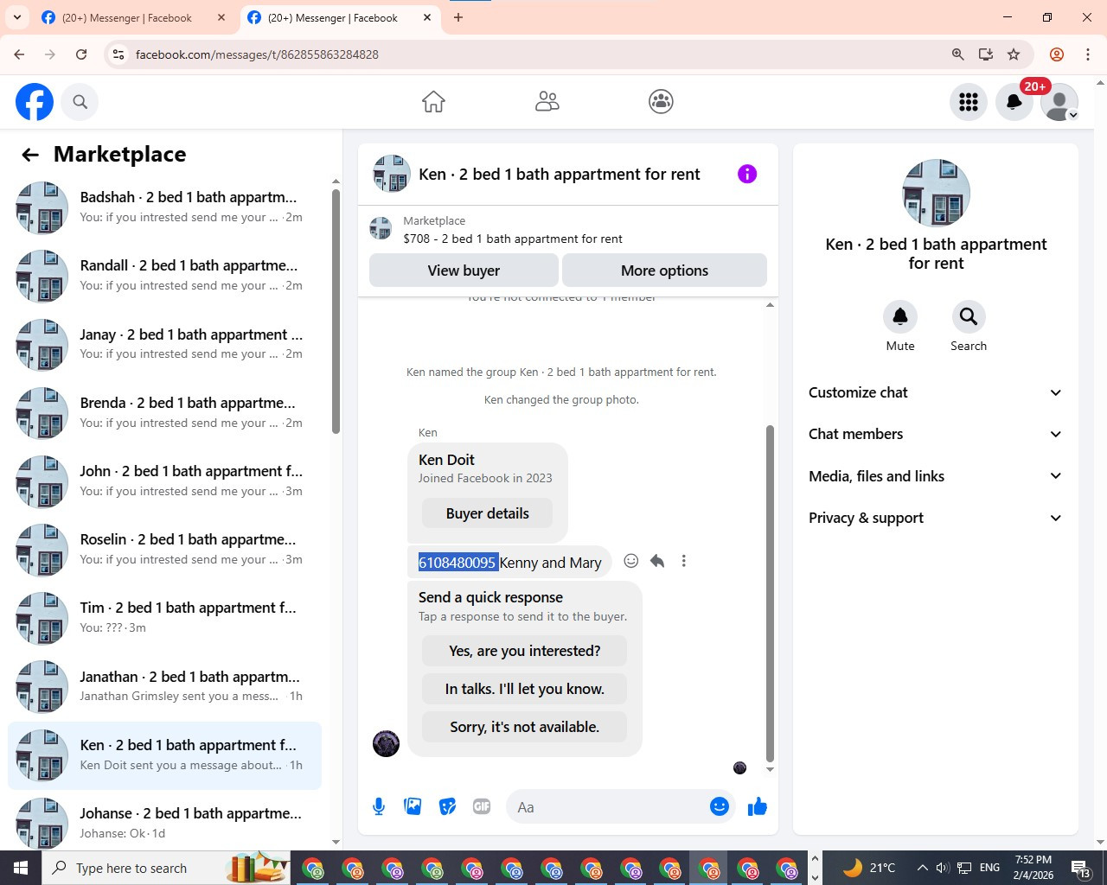The width and height of the screenshot is (1107, 885).
Task: Open the Johanse conversation
Action: (164, 823)
